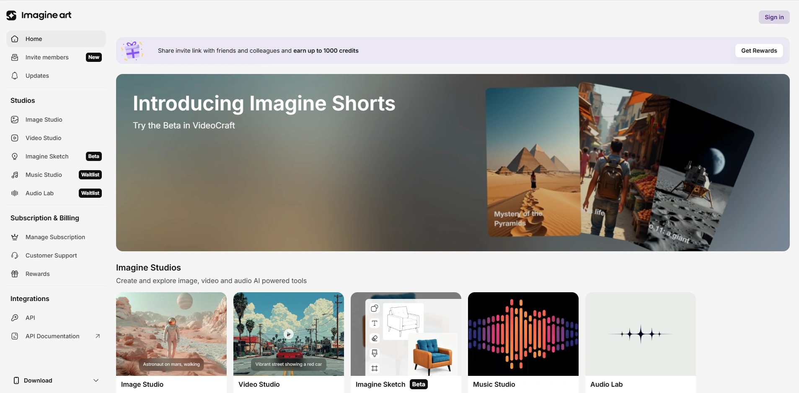Click the Home house icon in sidebar
This screenshot has width=799, height=393.
coord(15,39)
